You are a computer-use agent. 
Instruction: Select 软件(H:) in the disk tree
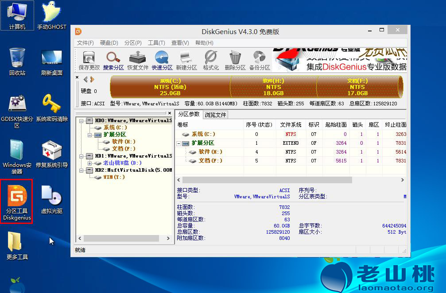click(x=123, y=142)
